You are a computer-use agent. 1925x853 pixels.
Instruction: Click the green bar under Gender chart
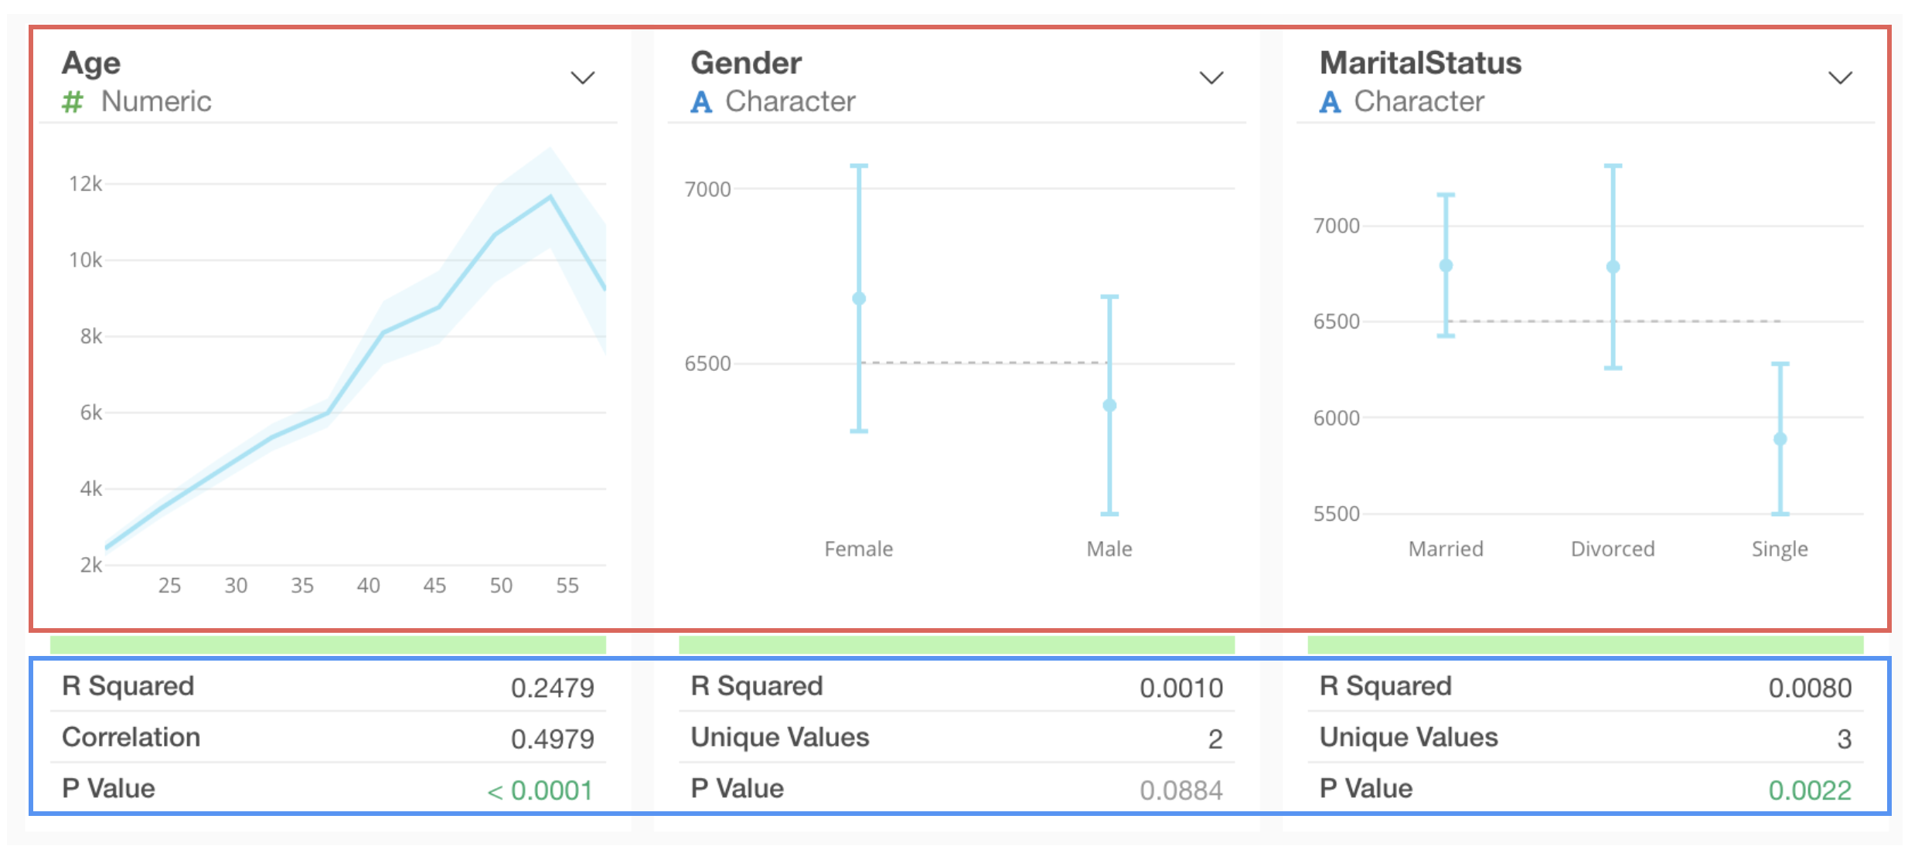click(x=956, y=644)
